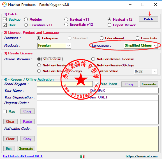Screen dimensions: 162x159
Task: Click Clear button left of Paste
Action: [x=10, y=122]
